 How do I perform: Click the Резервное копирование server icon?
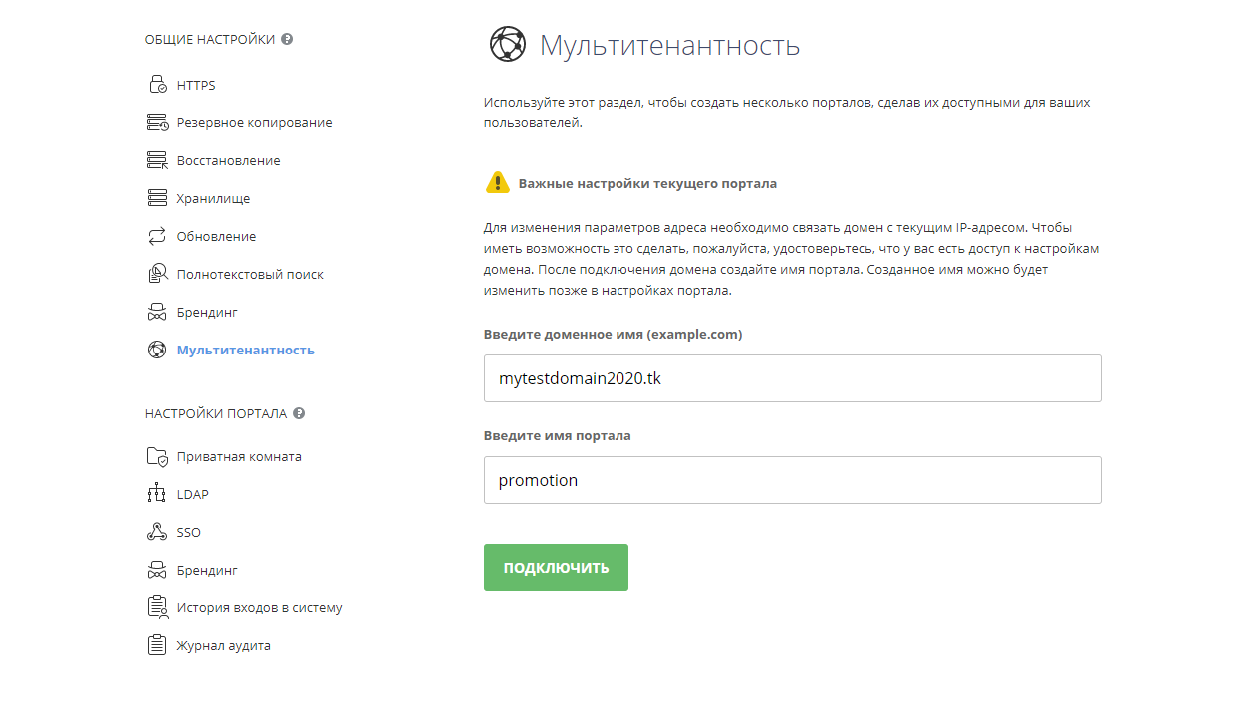157,122
